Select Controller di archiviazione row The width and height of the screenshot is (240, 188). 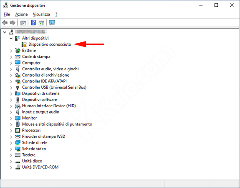click(x=45, y=75)
